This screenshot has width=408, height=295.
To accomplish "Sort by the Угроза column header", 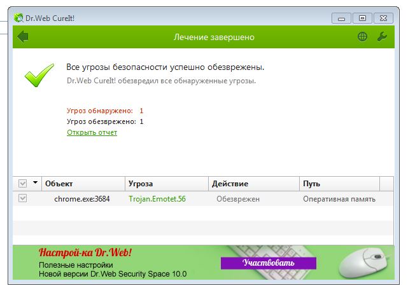I will tap(165, 183).
